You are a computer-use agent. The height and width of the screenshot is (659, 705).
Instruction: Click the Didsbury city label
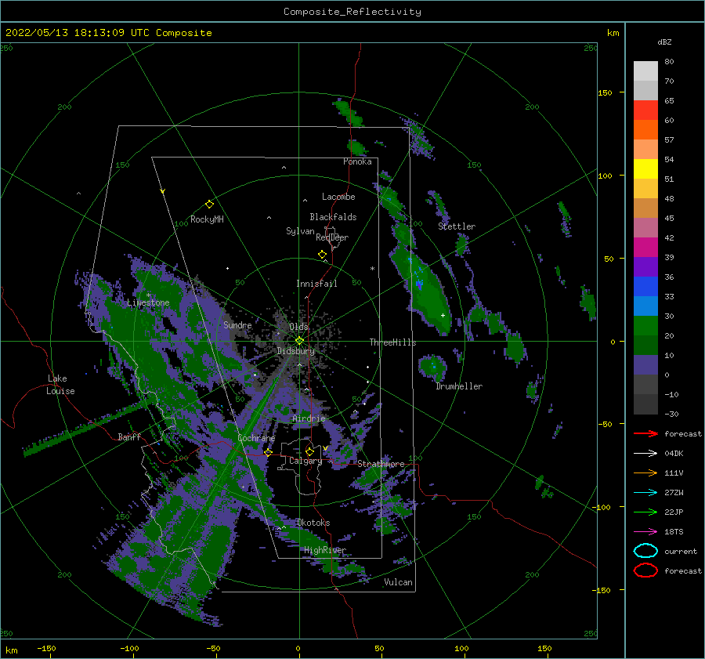[296, 351]
